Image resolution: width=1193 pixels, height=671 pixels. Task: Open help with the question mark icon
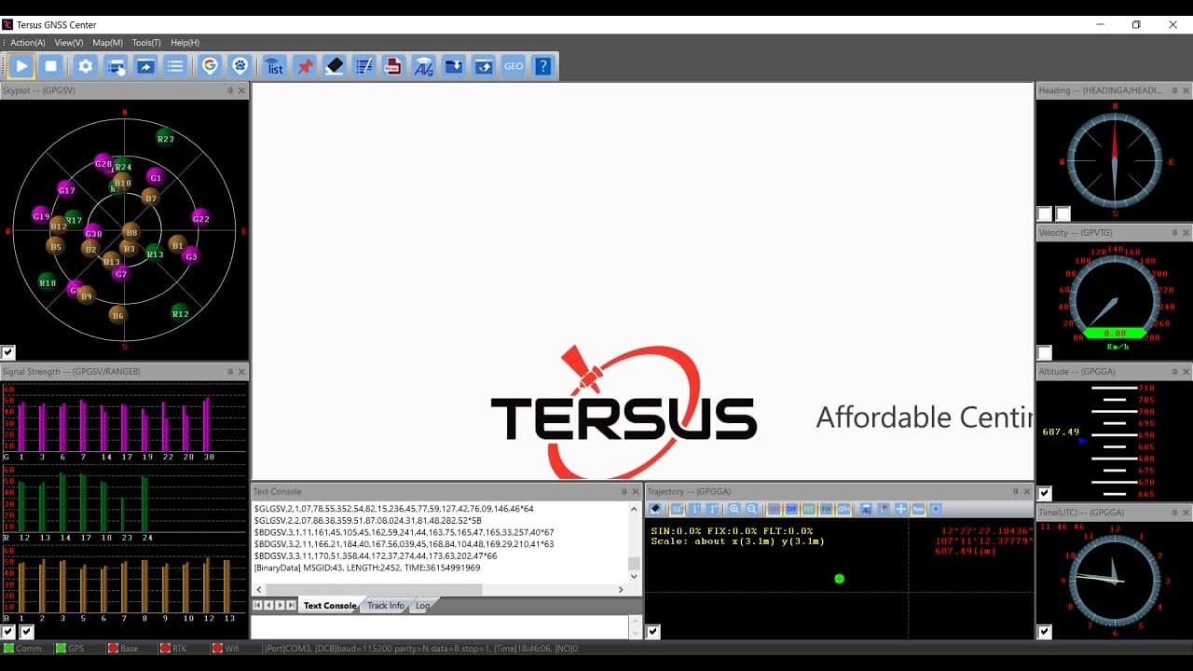542,65
